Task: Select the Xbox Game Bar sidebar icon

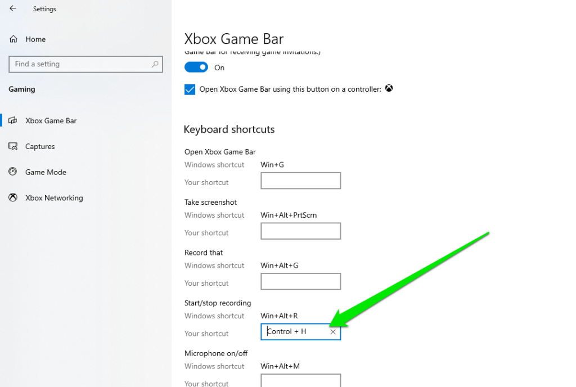Action: coord(13,120)
